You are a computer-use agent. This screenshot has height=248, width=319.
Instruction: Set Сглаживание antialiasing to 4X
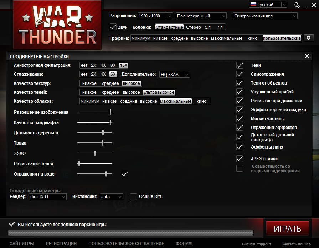point(103,74)
